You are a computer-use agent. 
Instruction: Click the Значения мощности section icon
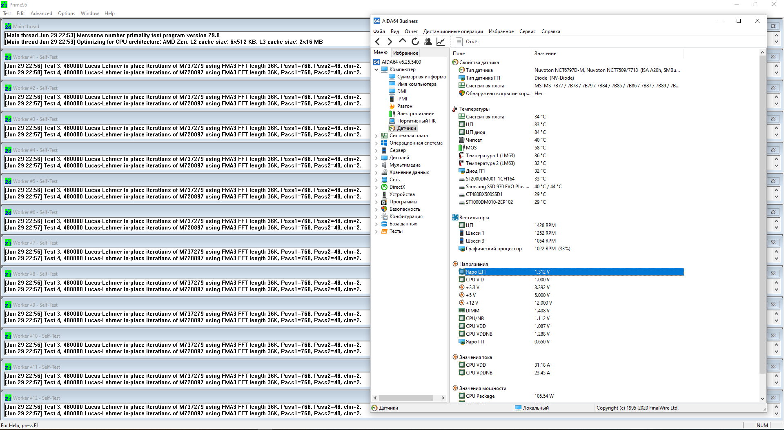coord(455,388)
